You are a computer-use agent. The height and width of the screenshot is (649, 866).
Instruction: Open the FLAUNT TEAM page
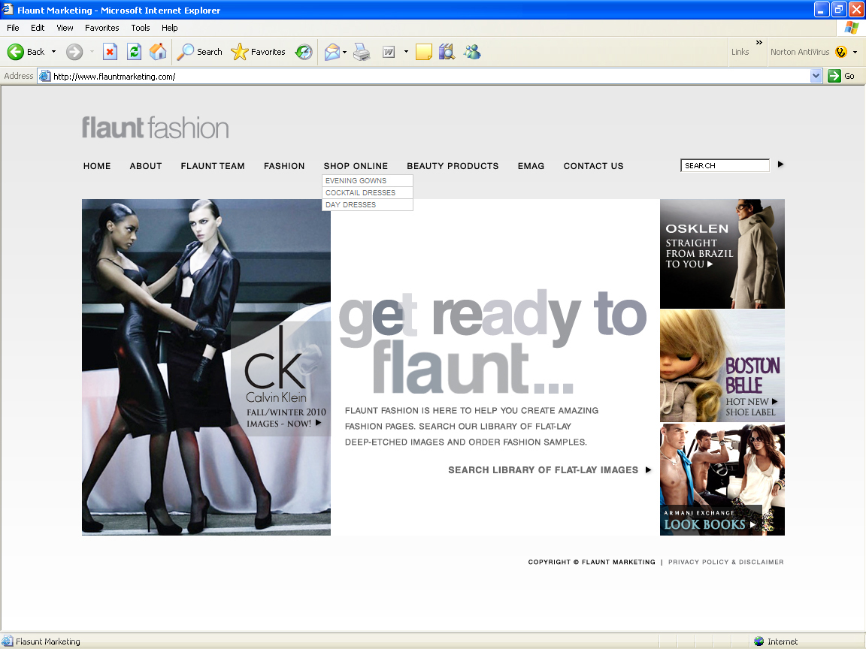click(213, 166)
